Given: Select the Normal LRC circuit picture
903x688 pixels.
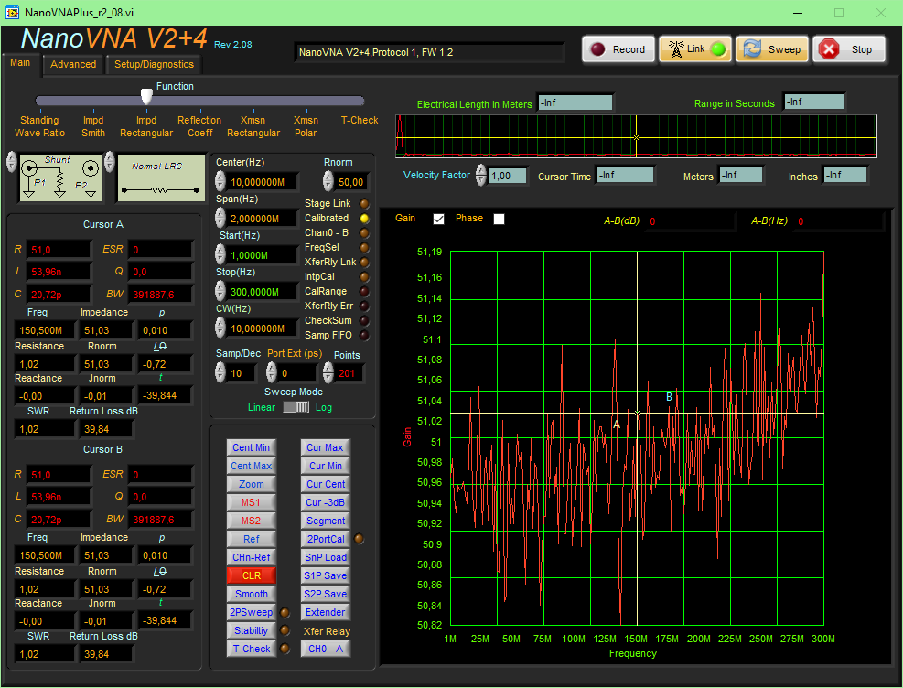Looking at the screenshot, I should coord(161,177).
